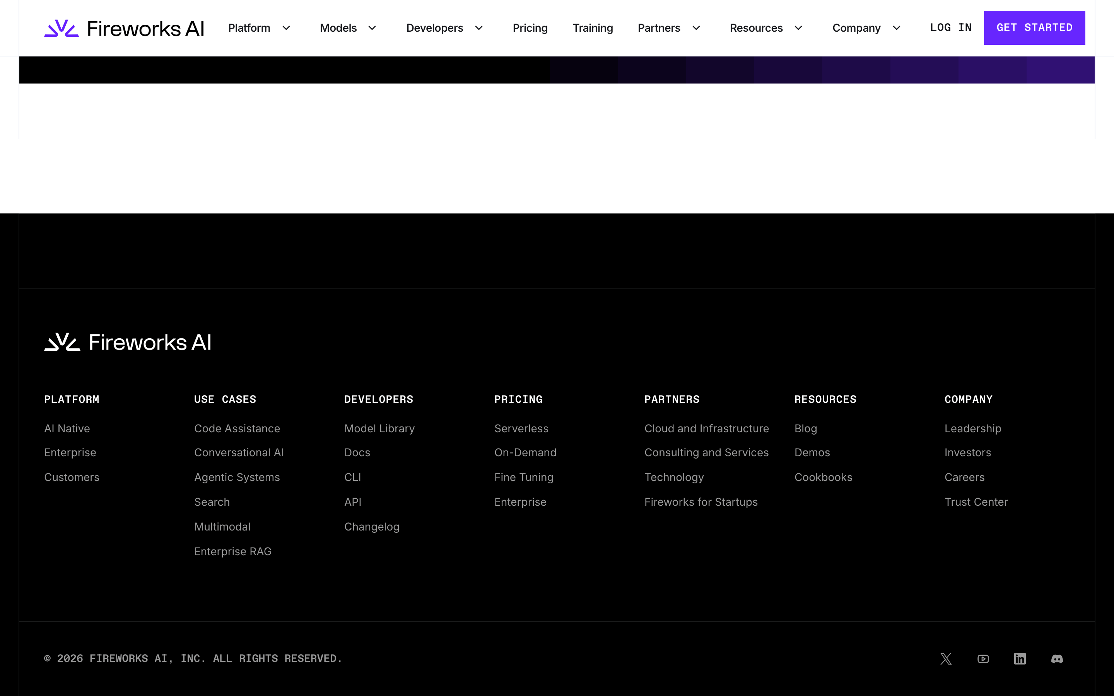Open Training in the top navigation
Image resolution: width=1114 pixels, height=696 pixels.
pyautogui.click(x=593, y=28)
